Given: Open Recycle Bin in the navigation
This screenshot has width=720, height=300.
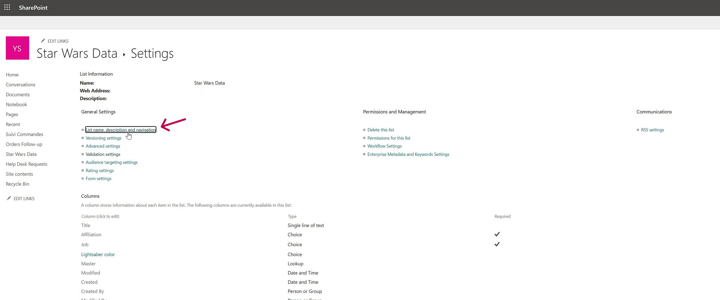Looking at the screenshot, I should (17, 184).
